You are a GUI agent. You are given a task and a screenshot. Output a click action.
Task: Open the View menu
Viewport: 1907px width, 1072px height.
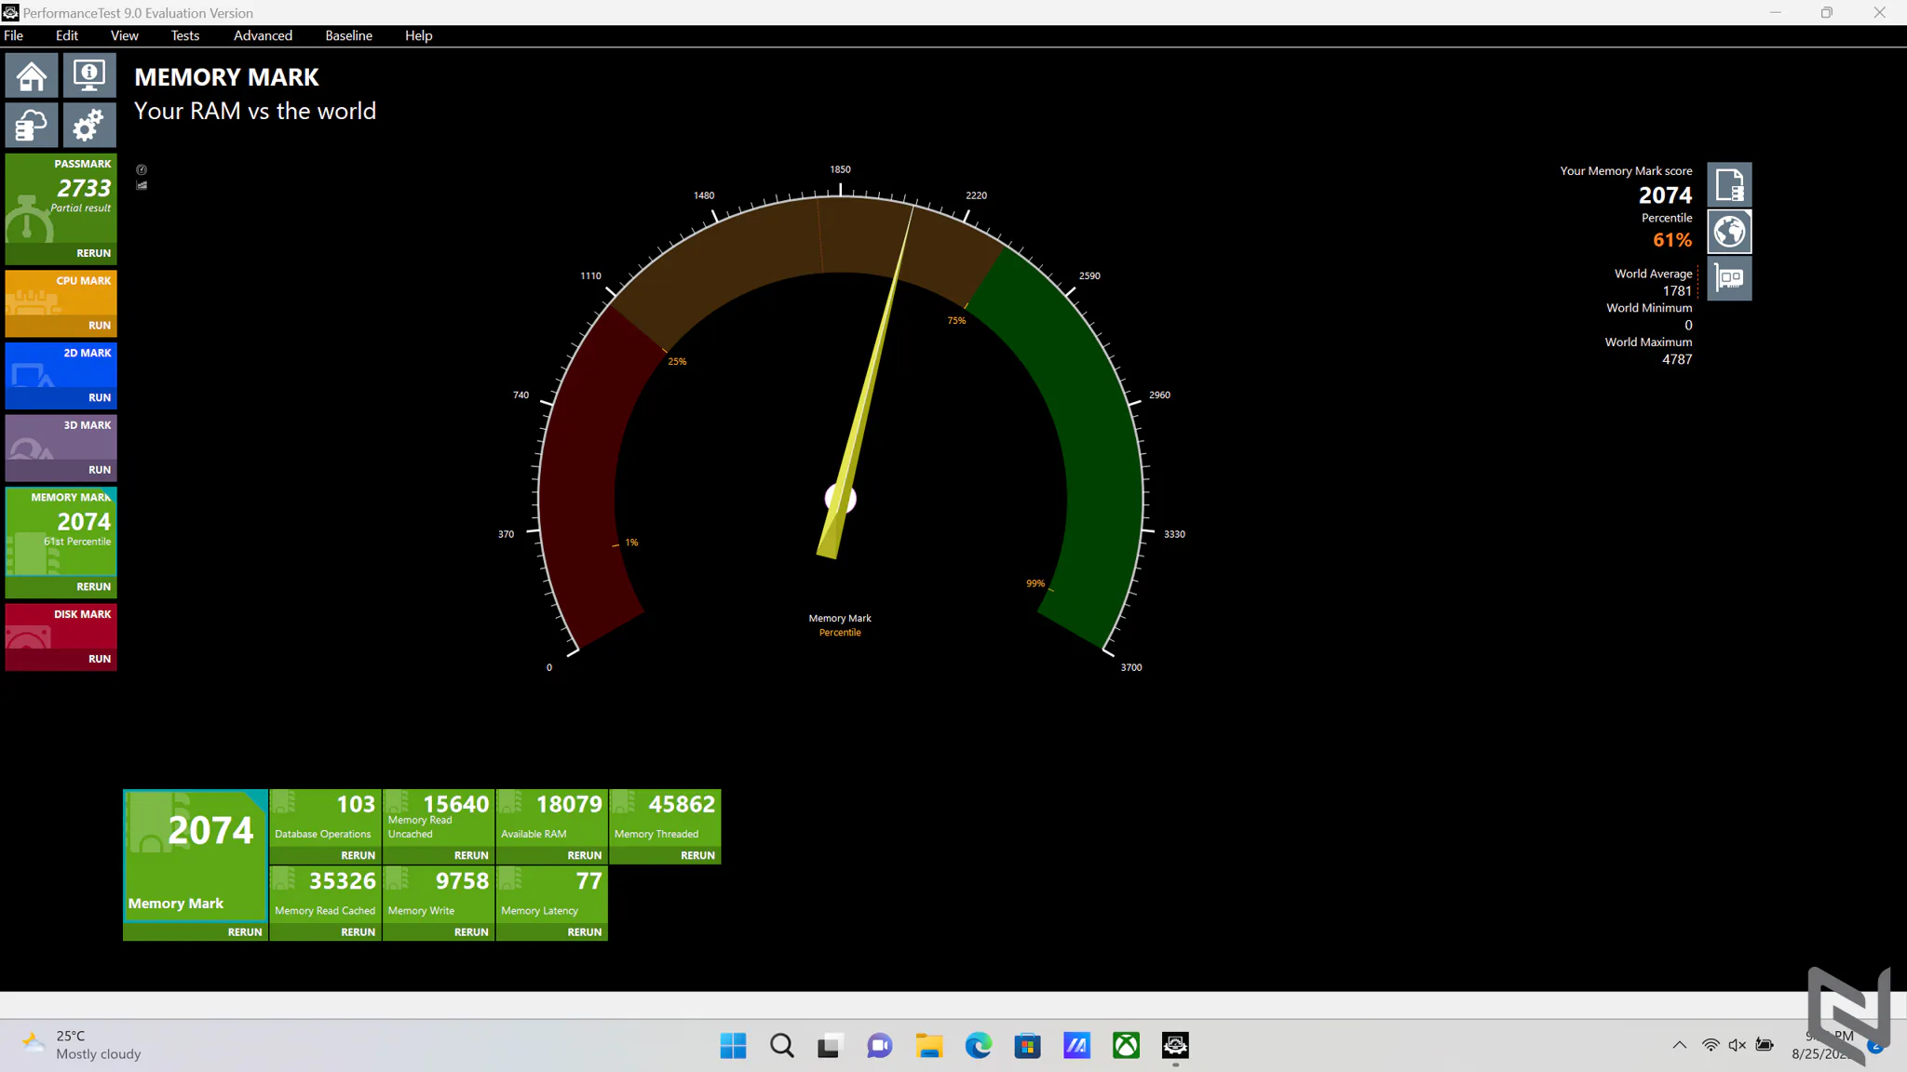point(125,35)
